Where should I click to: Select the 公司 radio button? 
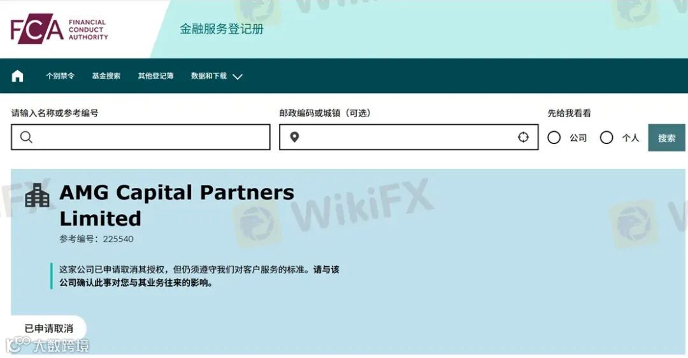click(x=554, y=138)
